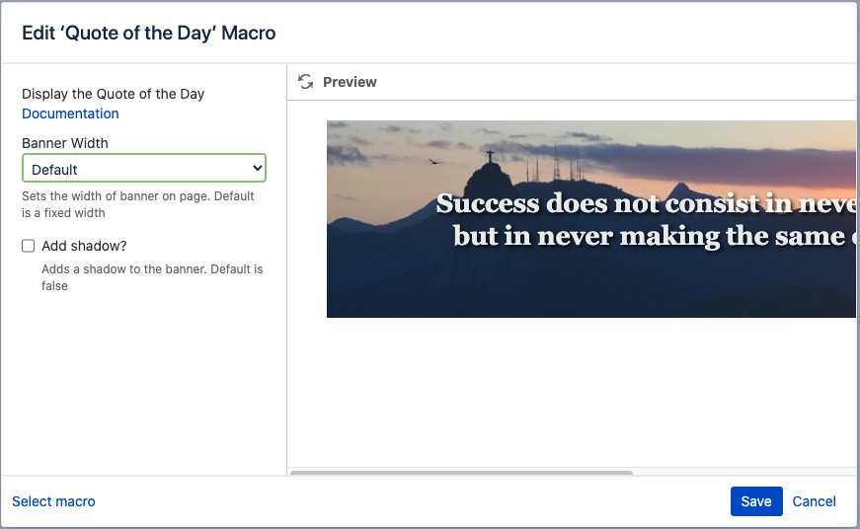This screenshot has width=860, height=529.
Task: Cancel editing the macro
Action: tap(814, 501)
